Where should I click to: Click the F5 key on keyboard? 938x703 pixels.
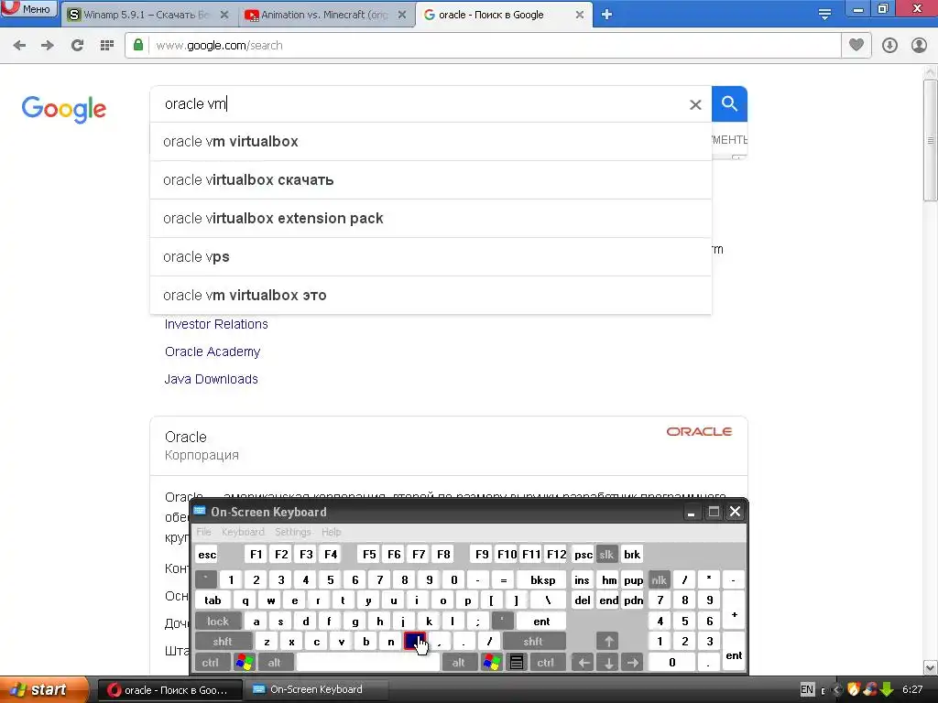coord(369,555)
